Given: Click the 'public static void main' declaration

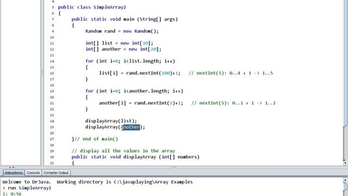Looking at the screenshot, I should point(125,19).
